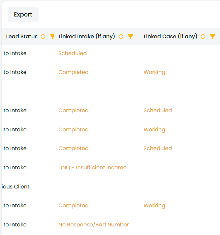This screenshot has width=220, height=235.
Task: Open the Scheduled case link in fourth row
Action: click(158, 111)
